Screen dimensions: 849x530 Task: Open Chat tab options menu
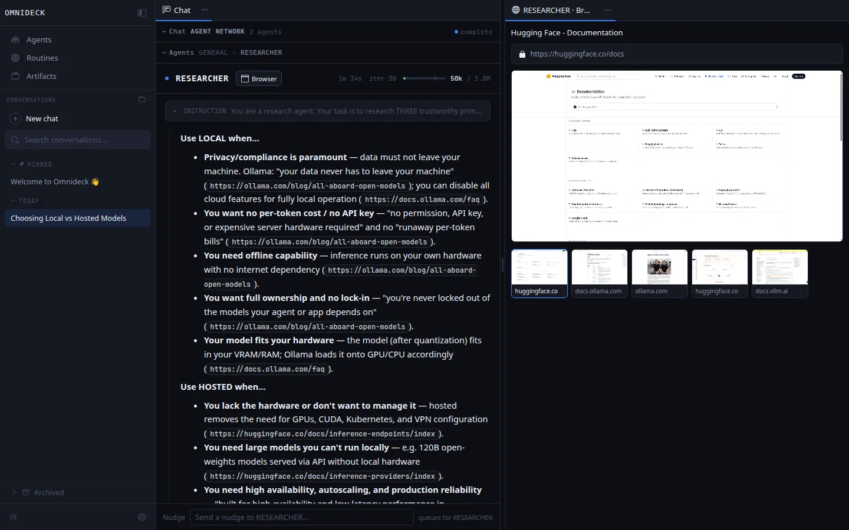tap(205, 10)
